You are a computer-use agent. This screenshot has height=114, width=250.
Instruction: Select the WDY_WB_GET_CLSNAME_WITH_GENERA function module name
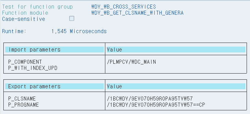pos(137,13)
